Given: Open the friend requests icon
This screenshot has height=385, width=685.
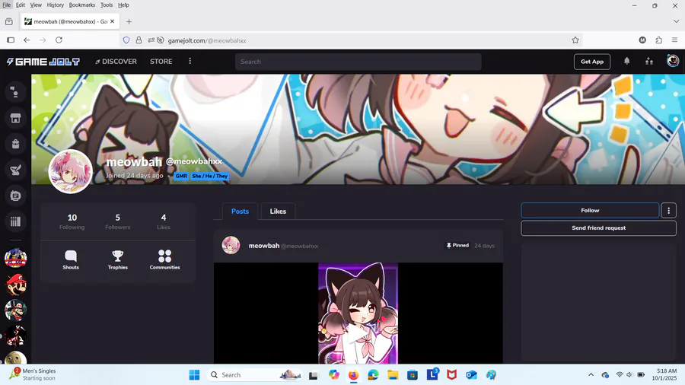Looking at the screenshot, I should click(x=649, y=61).
